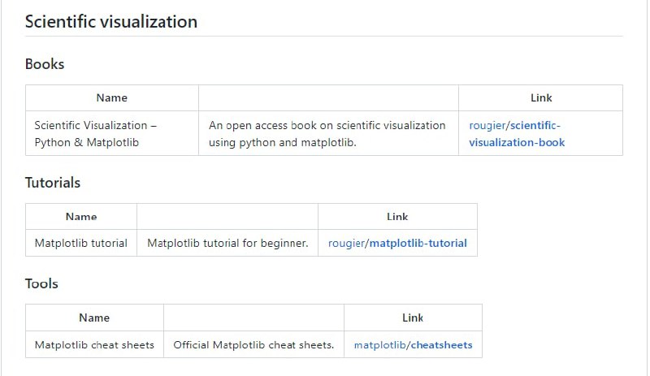Click the Link header in Books table
This screenshot has height=376, width=650.
(x=541, y=97)
